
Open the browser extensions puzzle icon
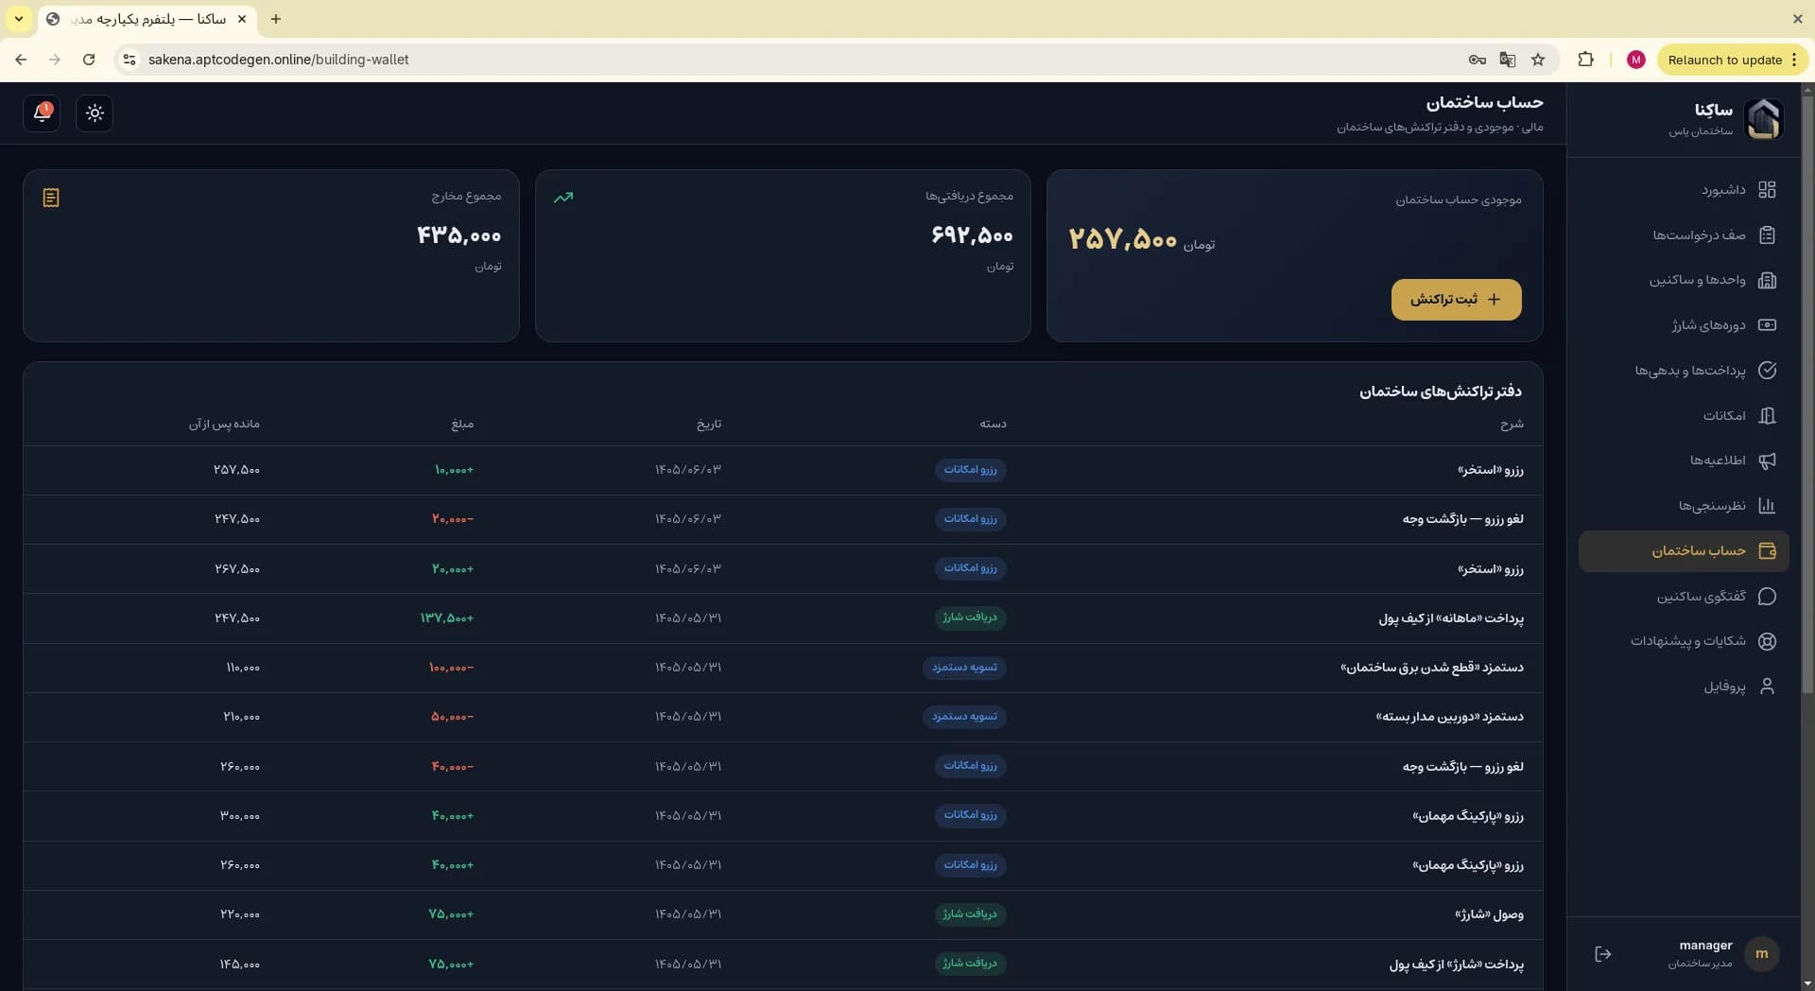[1585, 60]
